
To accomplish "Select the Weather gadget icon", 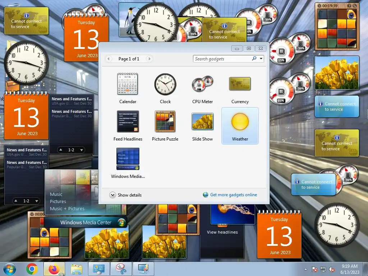I will [240, 121].
